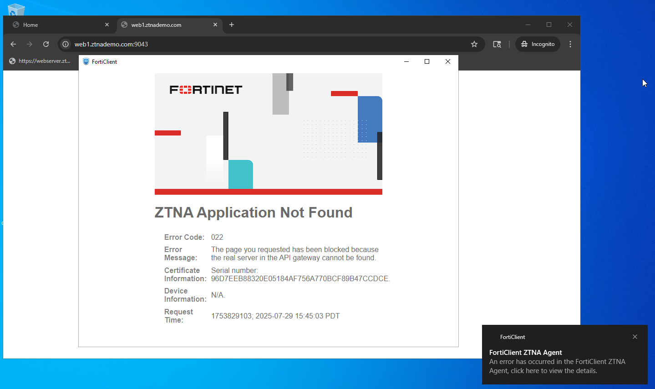Minimize the Chrome browser window

point(528,25)
